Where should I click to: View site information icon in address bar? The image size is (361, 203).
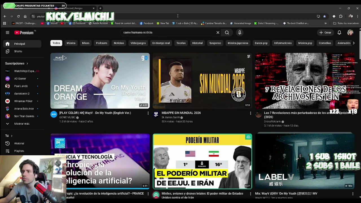coord(33,16)
